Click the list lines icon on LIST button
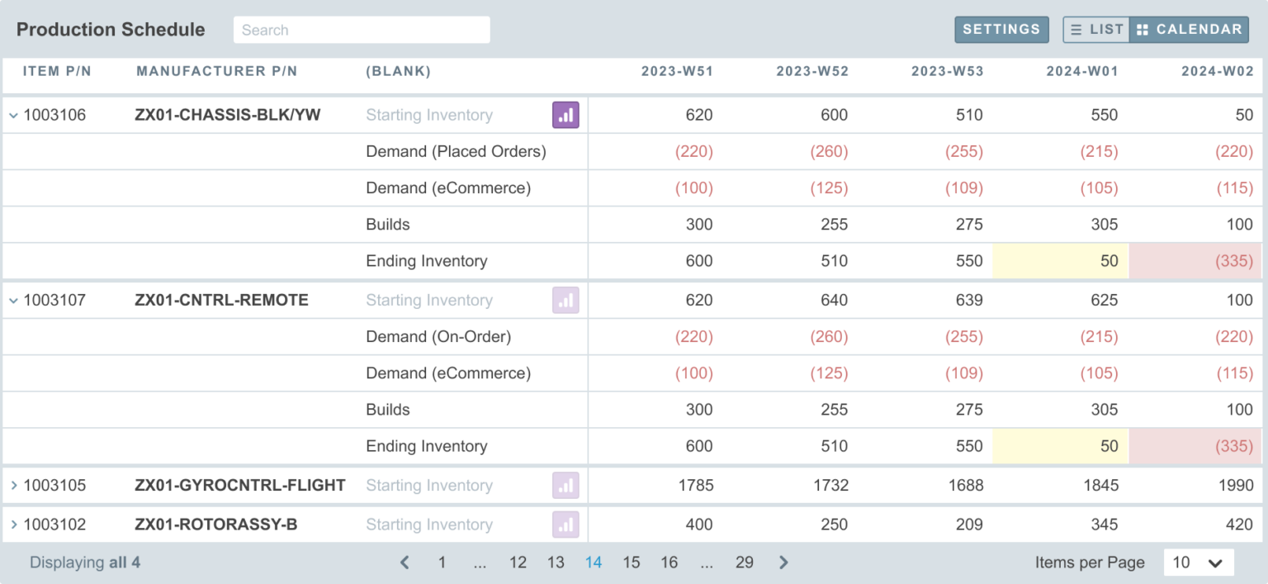 (x=1076, y=29)
